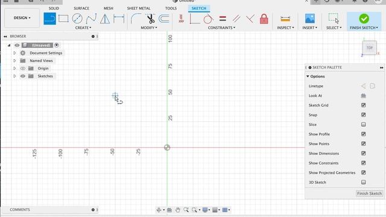Viewport: 386px width, 217px height.
Task: Click Finish Sketch button in palette
Action: 370,193
